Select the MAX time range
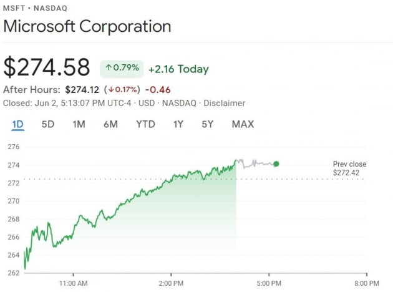Screen dimensions: 393x292 (x=243, y=124)
